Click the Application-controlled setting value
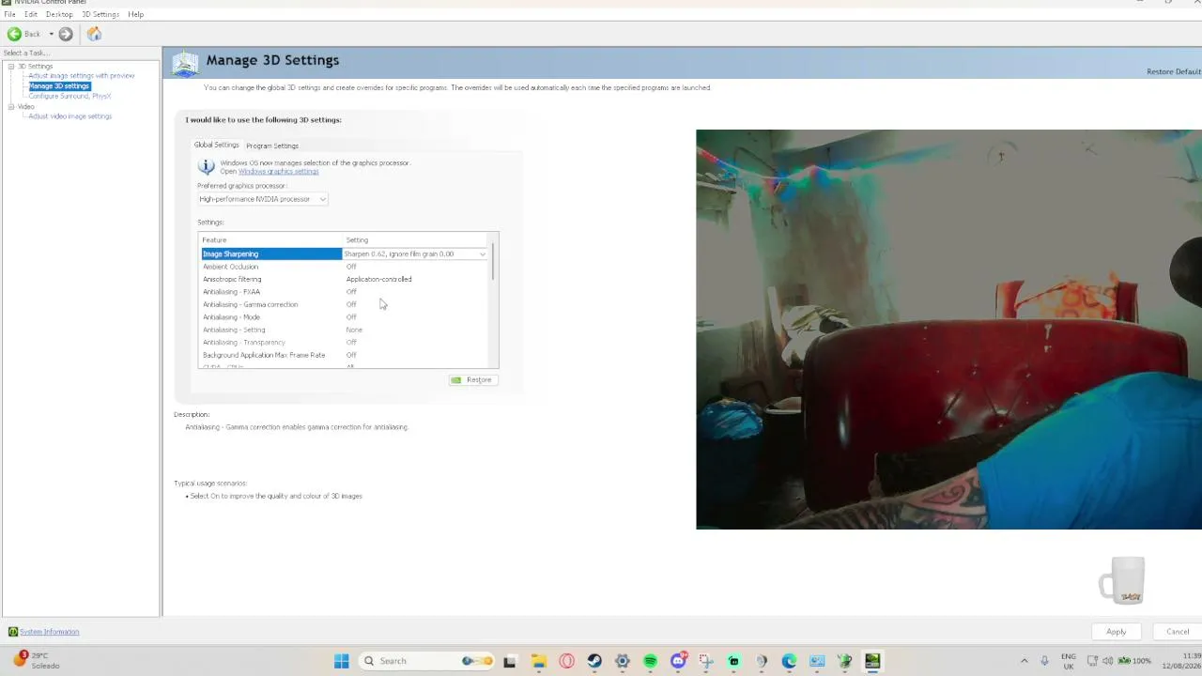The image size is (1202, 676). [x=378, y=279]
